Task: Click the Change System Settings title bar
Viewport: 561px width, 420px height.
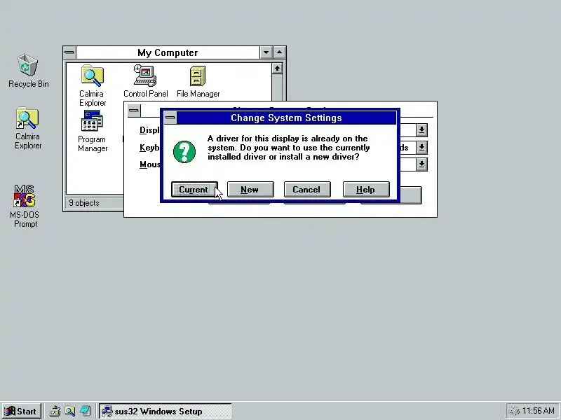Action: click(286, 118)
